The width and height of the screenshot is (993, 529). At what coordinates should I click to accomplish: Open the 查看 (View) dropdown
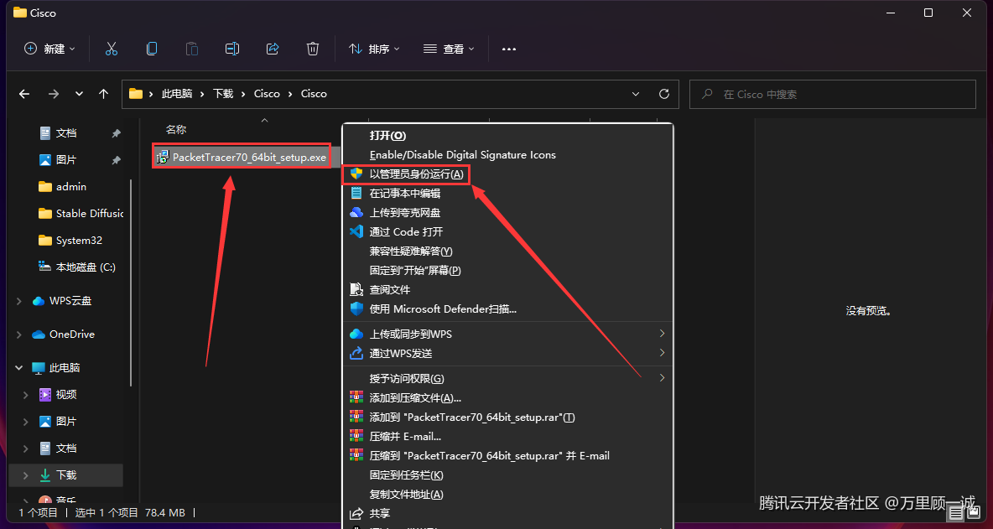point(449,49)
